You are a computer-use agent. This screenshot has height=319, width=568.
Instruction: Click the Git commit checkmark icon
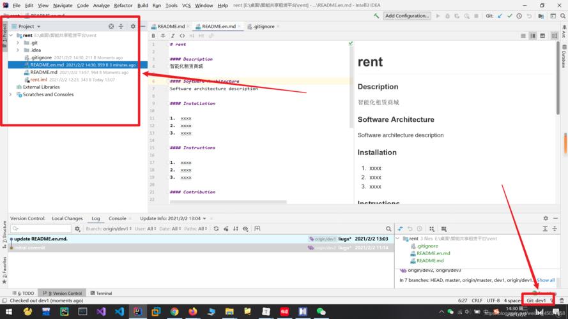coord(509,15)
